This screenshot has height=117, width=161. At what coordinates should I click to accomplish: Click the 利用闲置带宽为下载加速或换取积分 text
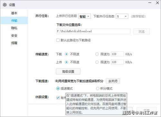tap(79, 81)
